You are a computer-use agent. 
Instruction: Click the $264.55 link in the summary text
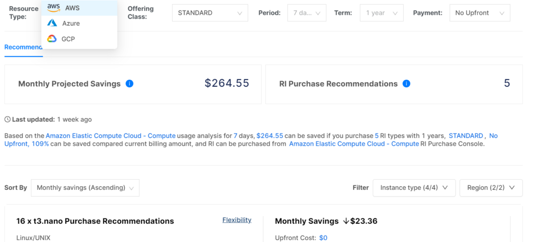pos(270,136)
